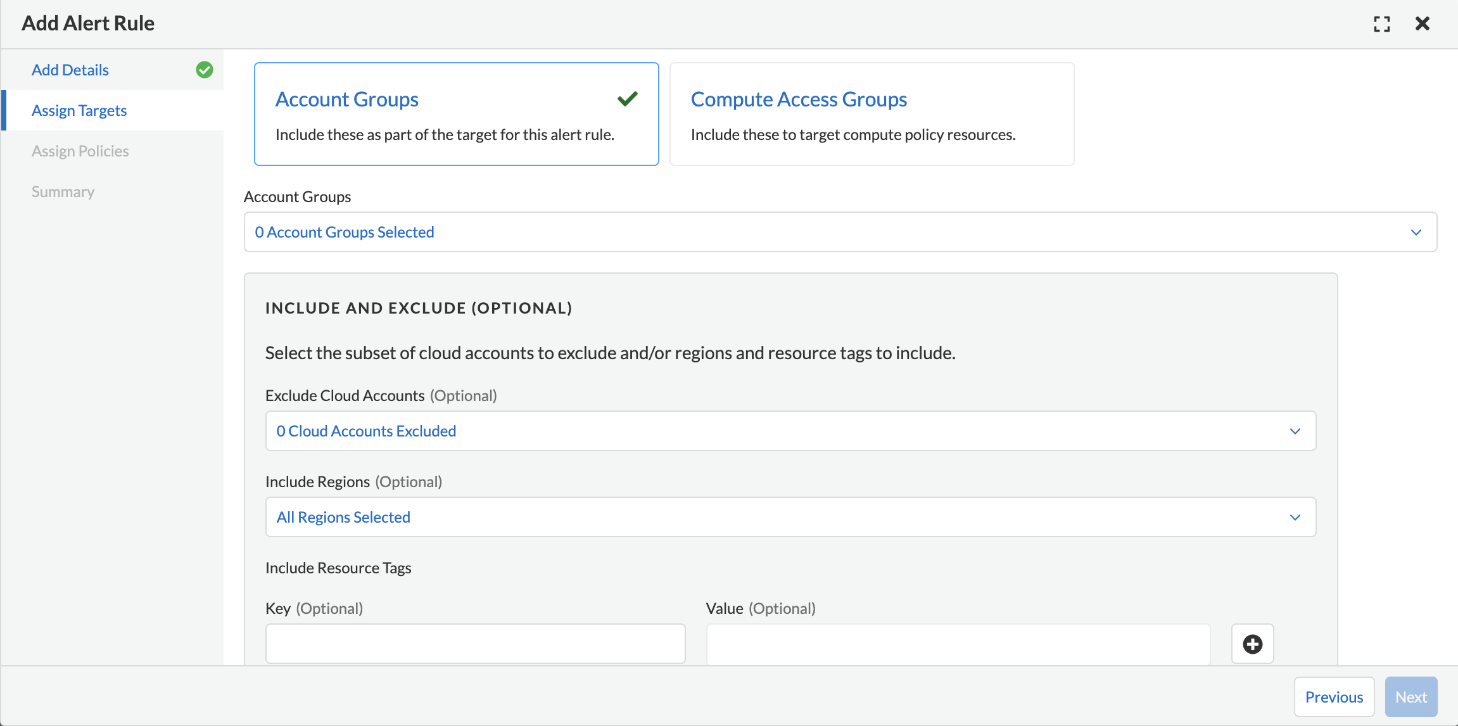Viewport: 1458px width, 726px height.
Task: Click the fullscreen expand icon
Action: point(1381,24)
